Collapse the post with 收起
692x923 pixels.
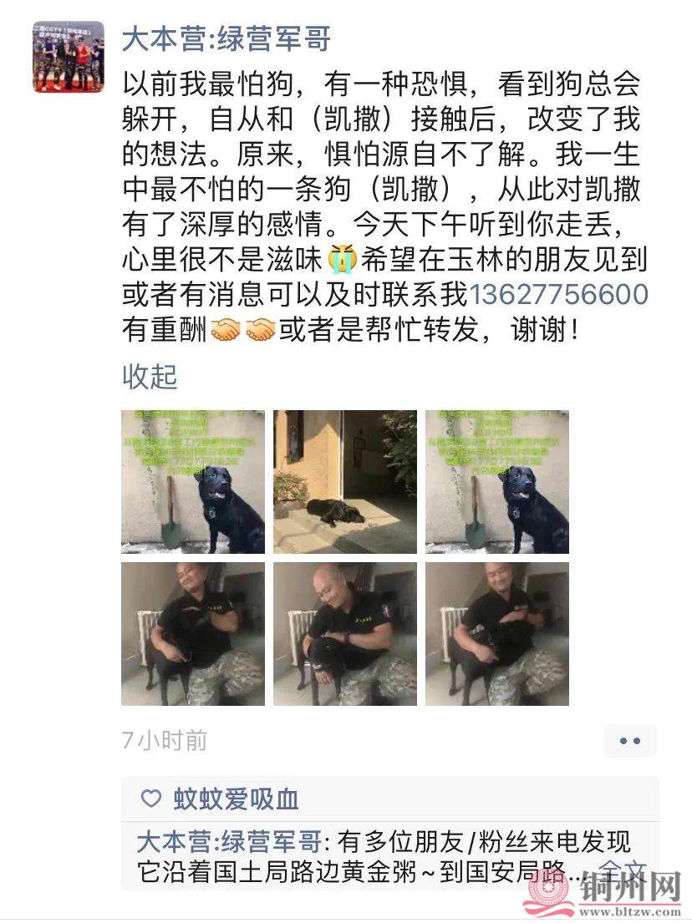tap(150, 376)
